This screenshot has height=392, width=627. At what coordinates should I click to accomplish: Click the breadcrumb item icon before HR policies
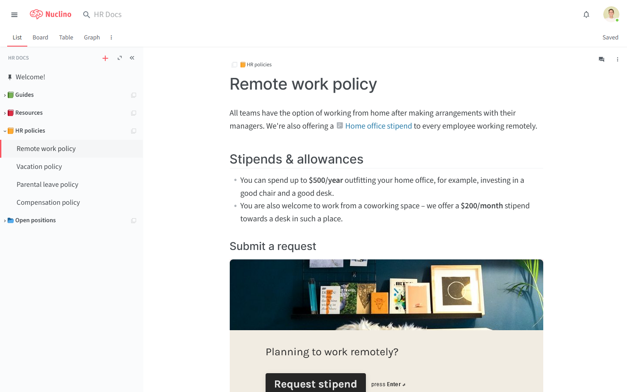click(234, 65)
